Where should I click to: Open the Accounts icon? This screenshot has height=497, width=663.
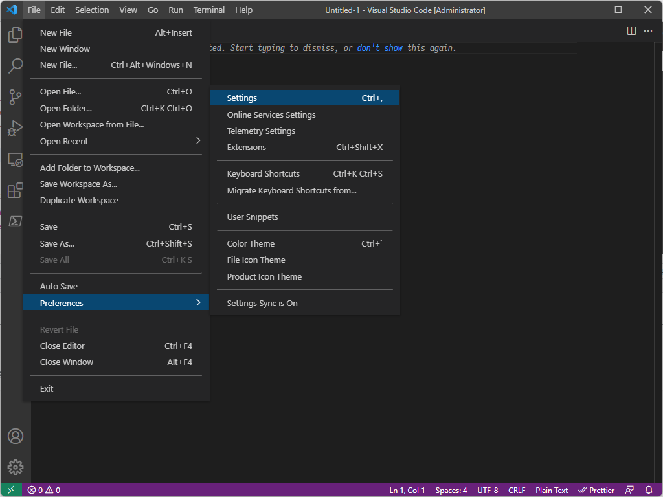click(16, 436)
